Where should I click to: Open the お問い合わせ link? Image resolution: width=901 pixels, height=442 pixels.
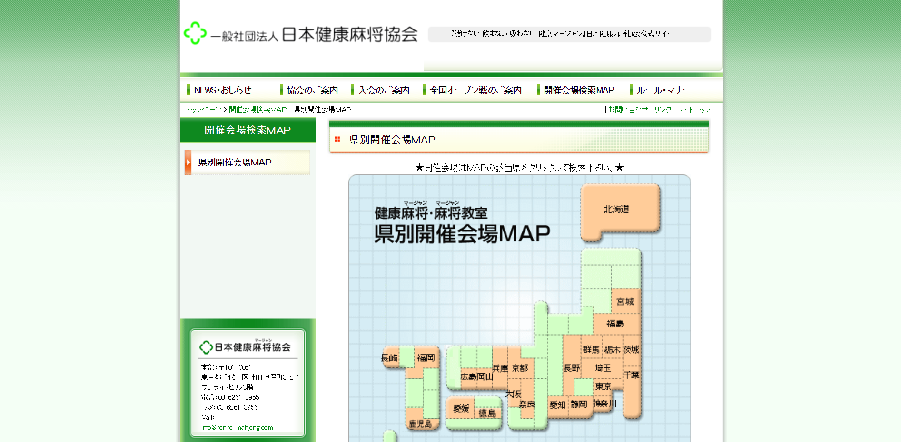point(628,109)
